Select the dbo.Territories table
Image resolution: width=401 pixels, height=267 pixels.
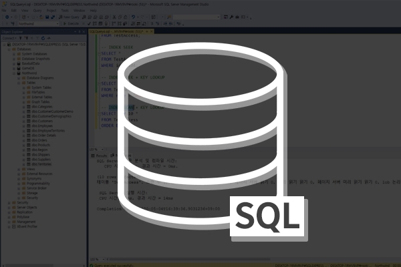tap(41, 164)
